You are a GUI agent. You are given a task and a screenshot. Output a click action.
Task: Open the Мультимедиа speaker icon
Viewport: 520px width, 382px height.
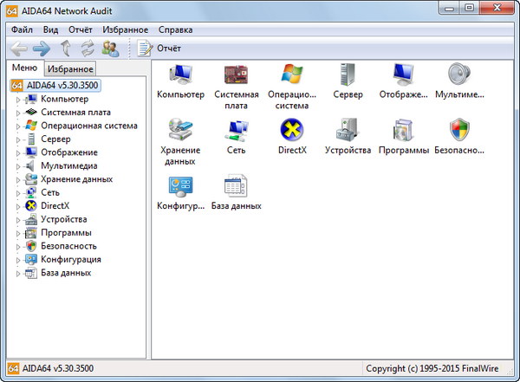(x=459, y=75)
